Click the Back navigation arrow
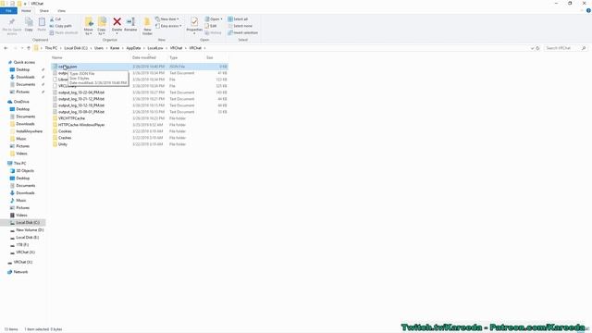592x333 pixels. click(x=6, y=48)
